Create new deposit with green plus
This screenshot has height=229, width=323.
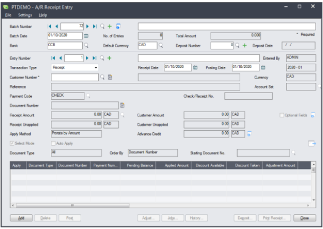(245, 45)
